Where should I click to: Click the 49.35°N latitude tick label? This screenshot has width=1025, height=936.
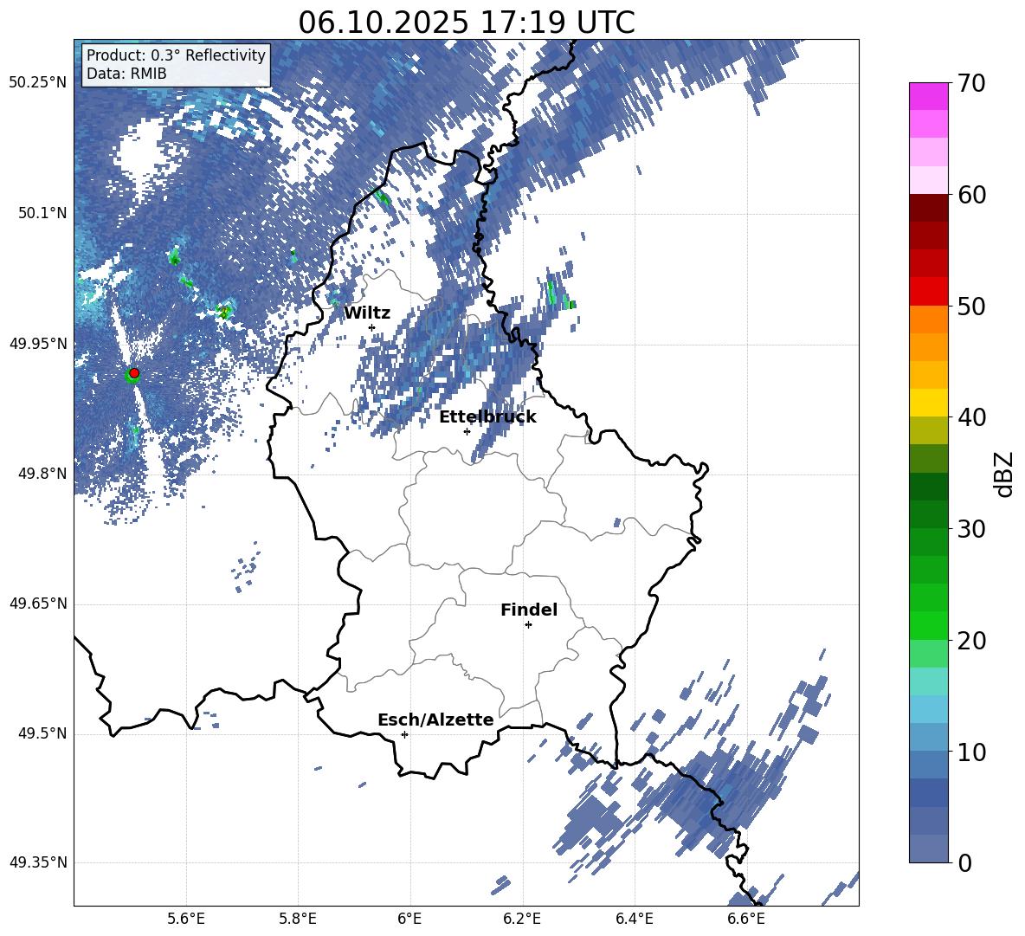[x=38, y=862]
